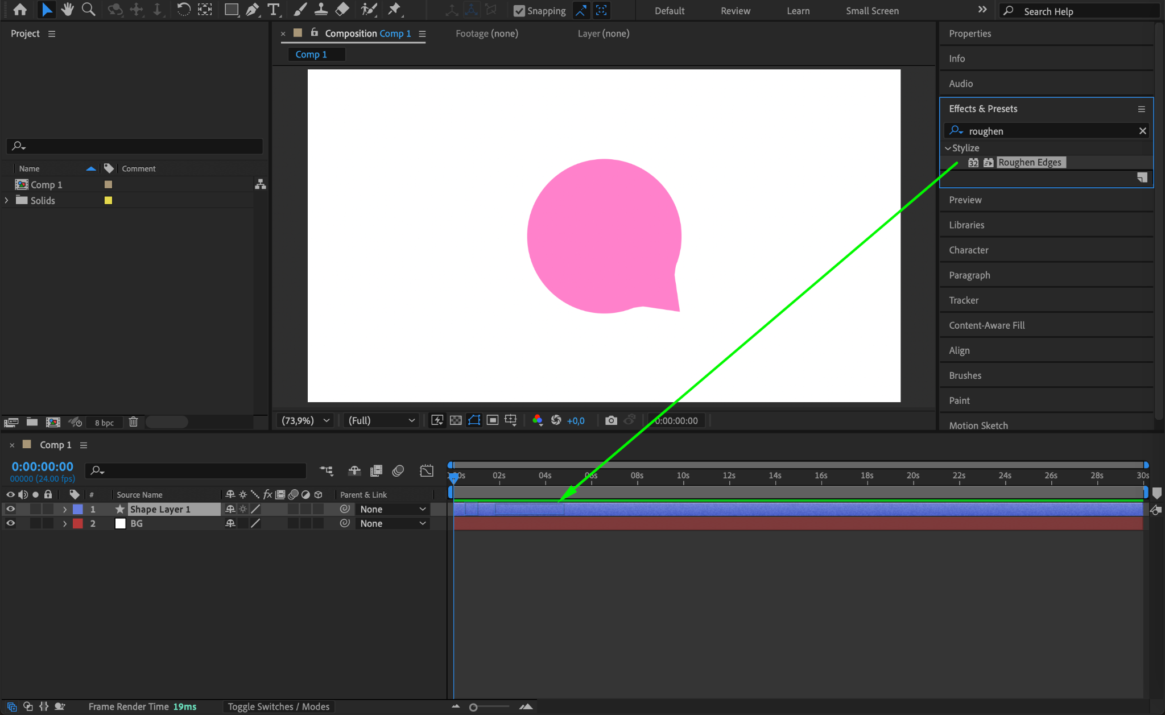The image size is (1165, 715).
Task: Select the Pen tool
Action: [x=252, y=10]
